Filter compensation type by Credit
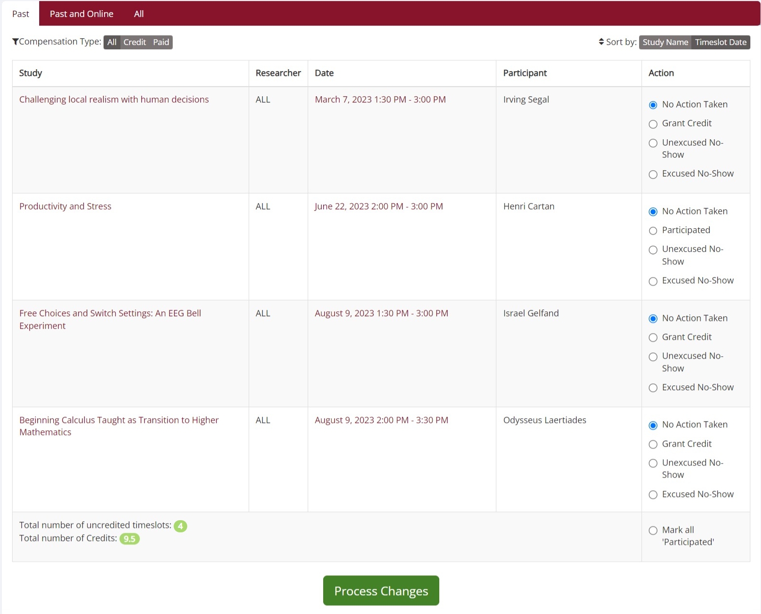 coord(134,42)
